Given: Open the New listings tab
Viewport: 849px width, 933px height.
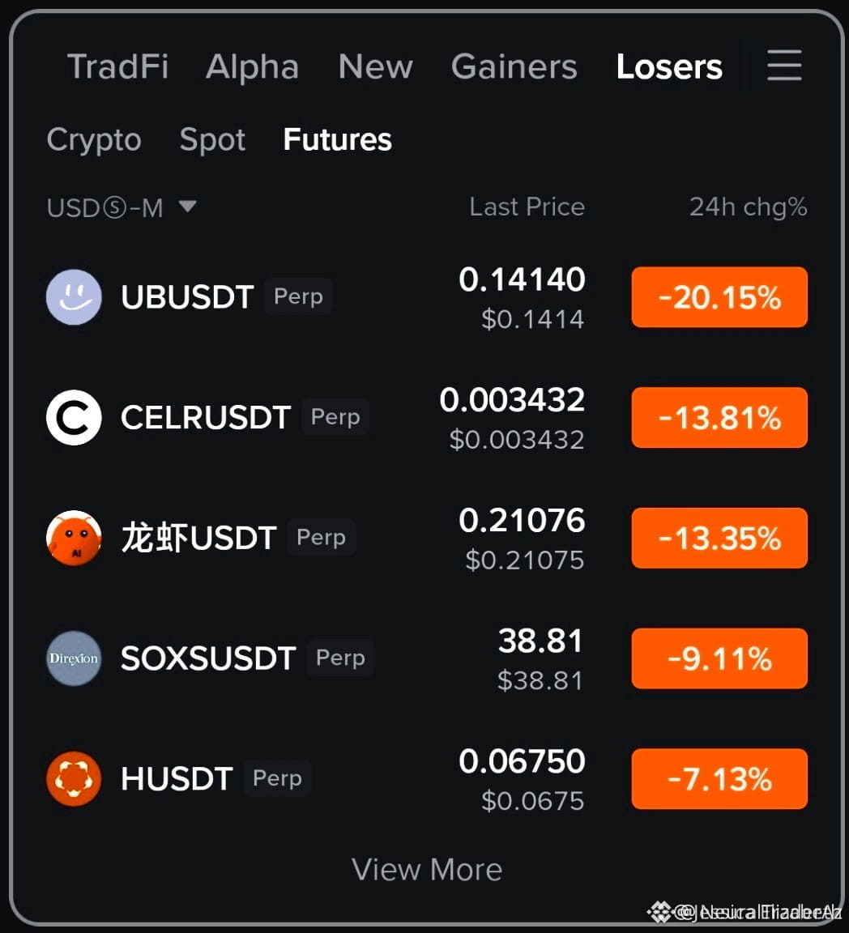Looking at the screenshot, I should 376,66.
